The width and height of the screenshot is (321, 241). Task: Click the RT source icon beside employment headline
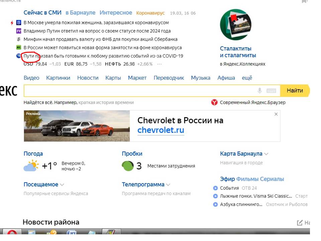click(19, 48)
